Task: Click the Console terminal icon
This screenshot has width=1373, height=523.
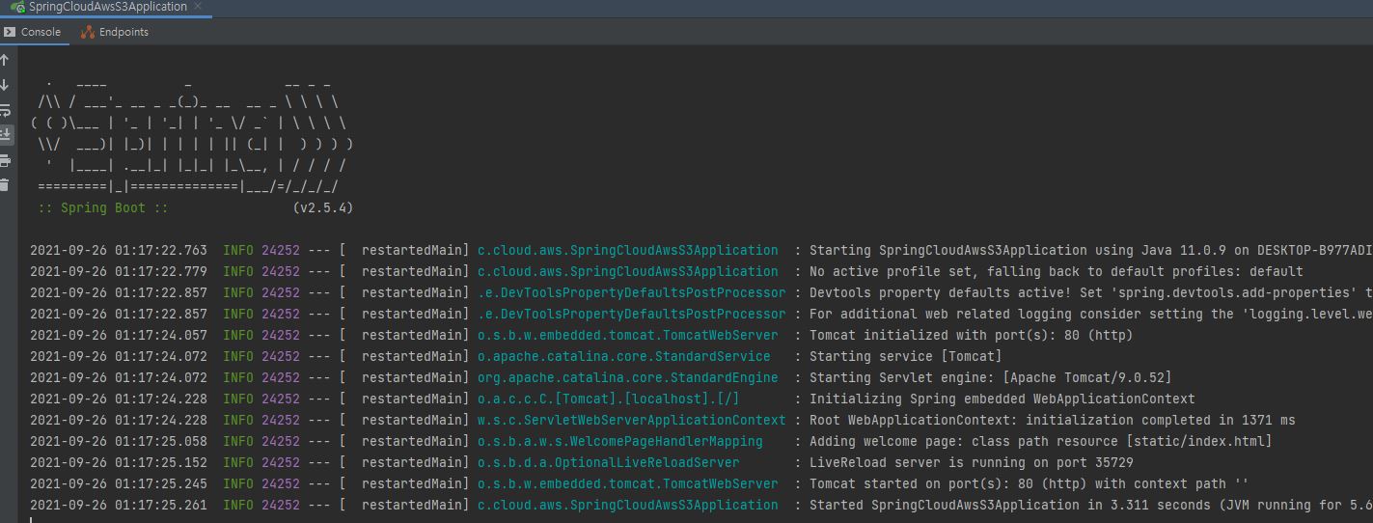Action: [10, 32]
